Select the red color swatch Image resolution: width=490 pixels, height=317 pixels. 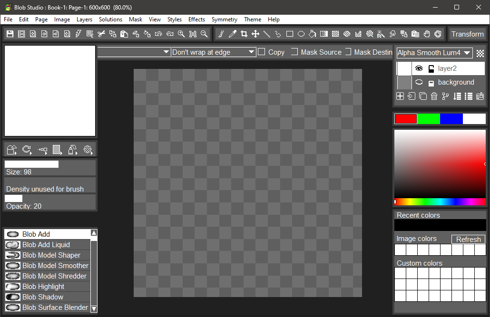coord(405,119)
